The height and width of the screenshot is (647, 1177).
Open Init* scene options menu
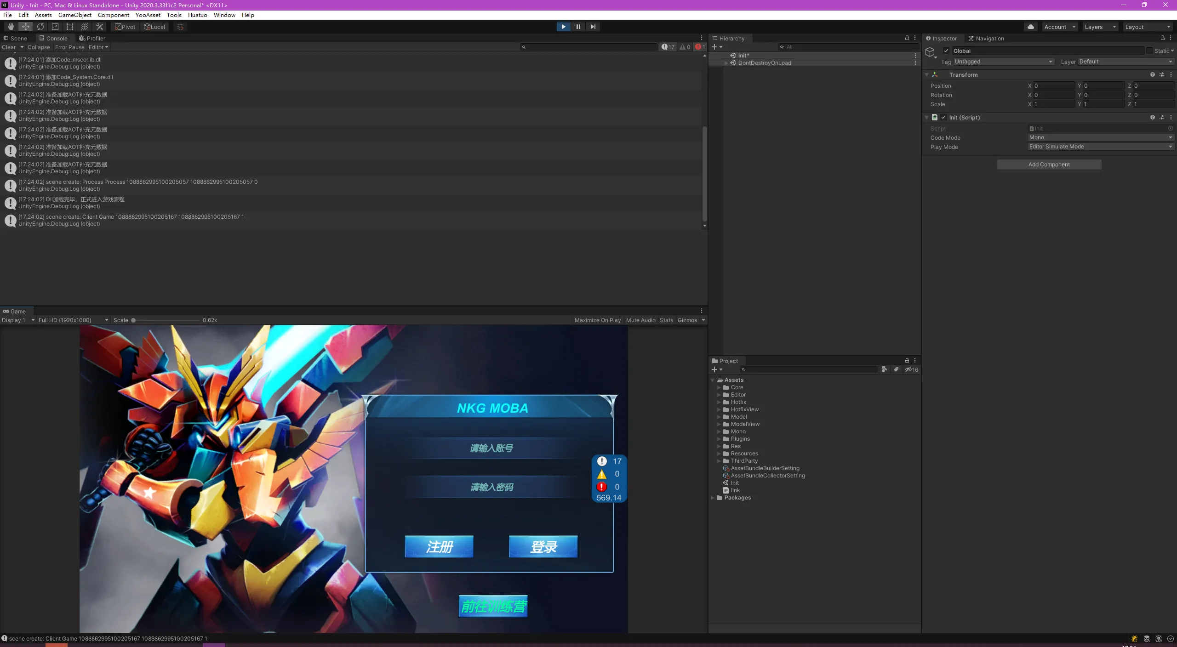click(x=915, y=56)
